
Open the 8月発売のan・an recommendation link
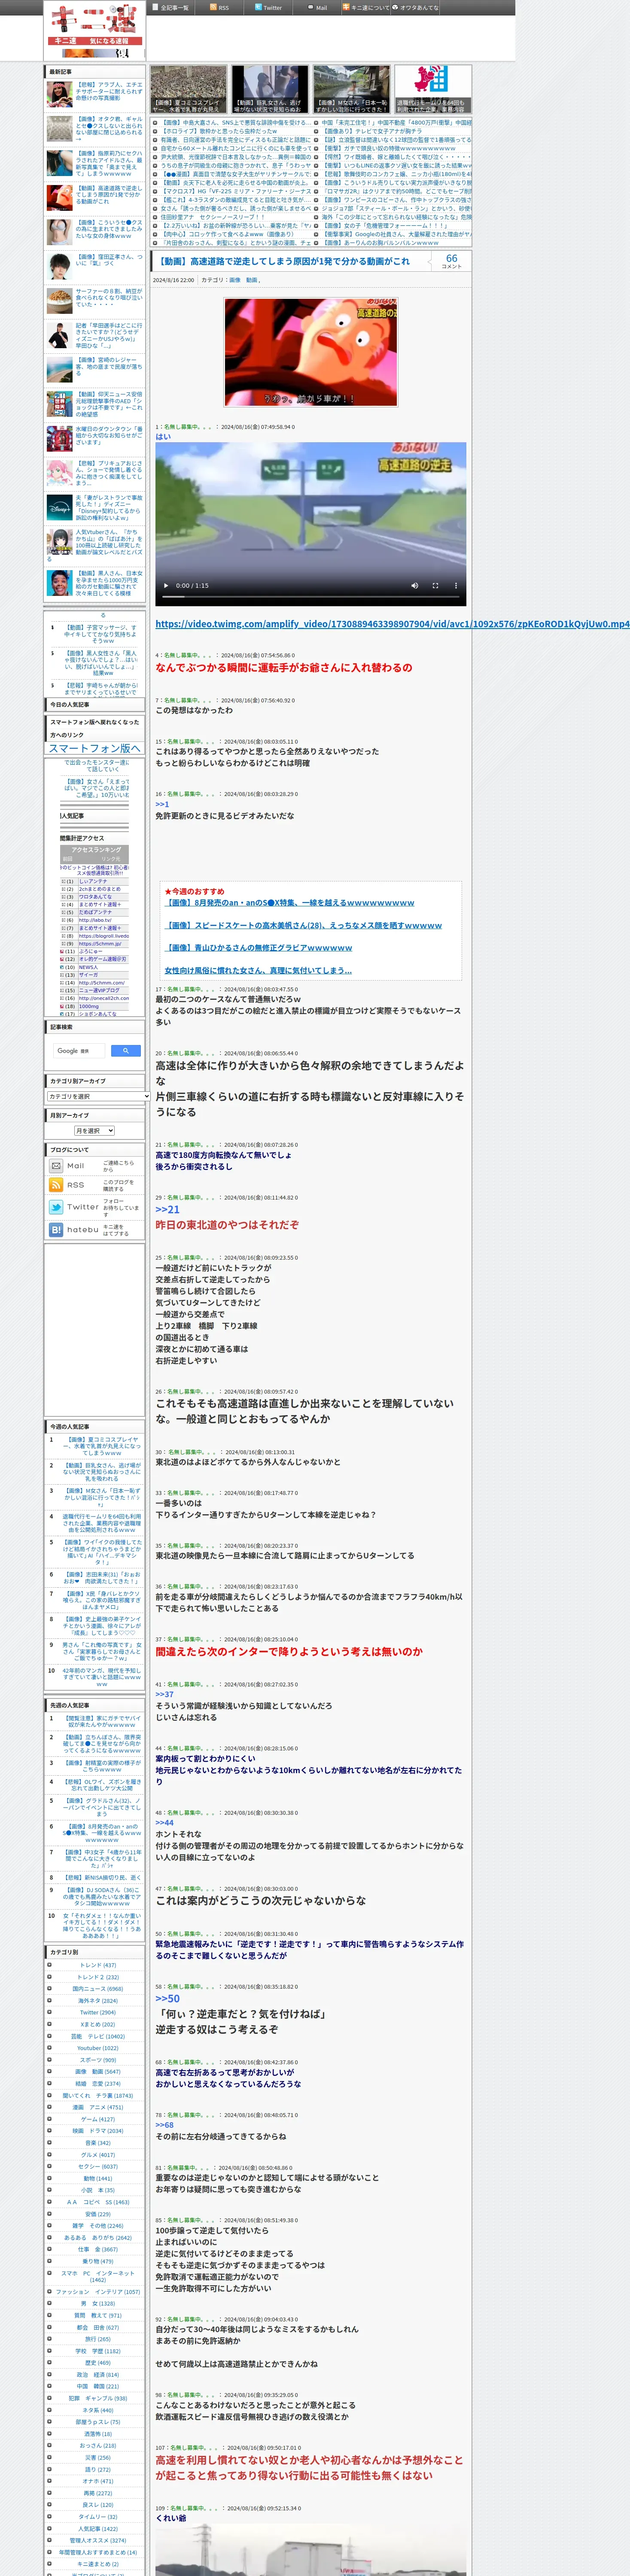point(289,903)
